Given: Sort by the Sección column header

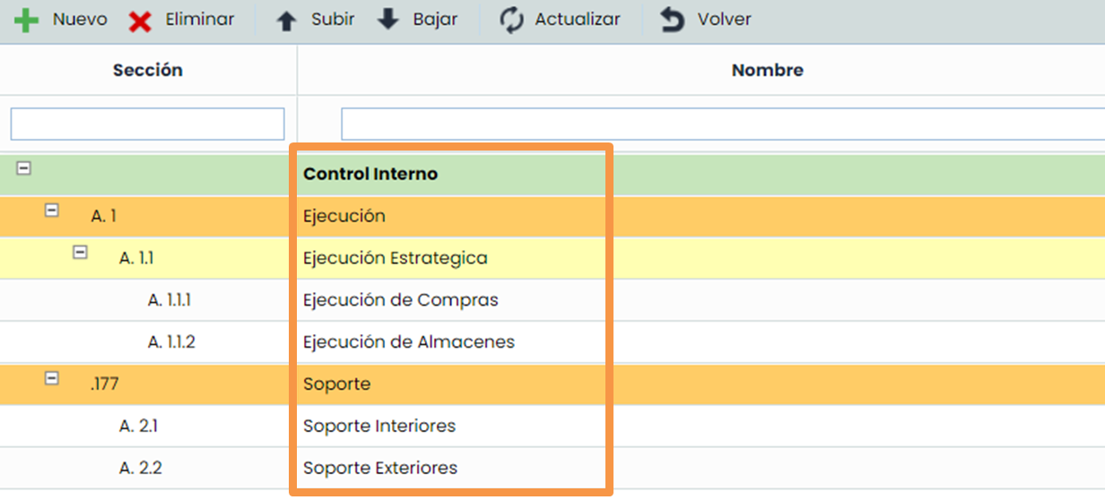Looking at the screenshot, I should (x=148, y=70).
